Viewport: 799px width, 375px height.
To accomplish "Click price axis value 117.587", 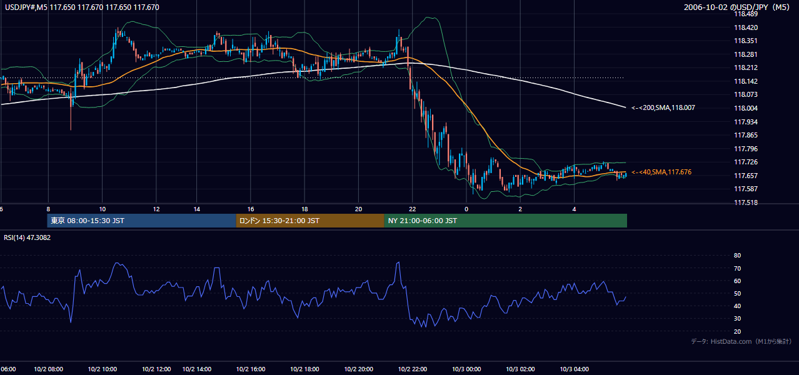I will pos(745,189).
